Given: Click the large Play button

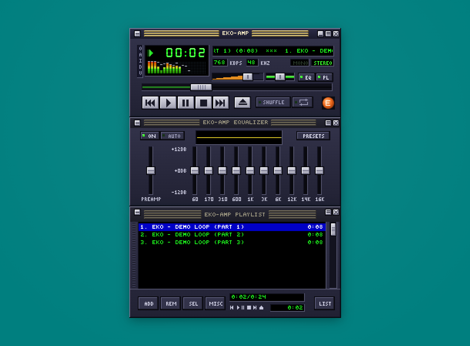Looking at the screenshot, I should pos(168,103).
